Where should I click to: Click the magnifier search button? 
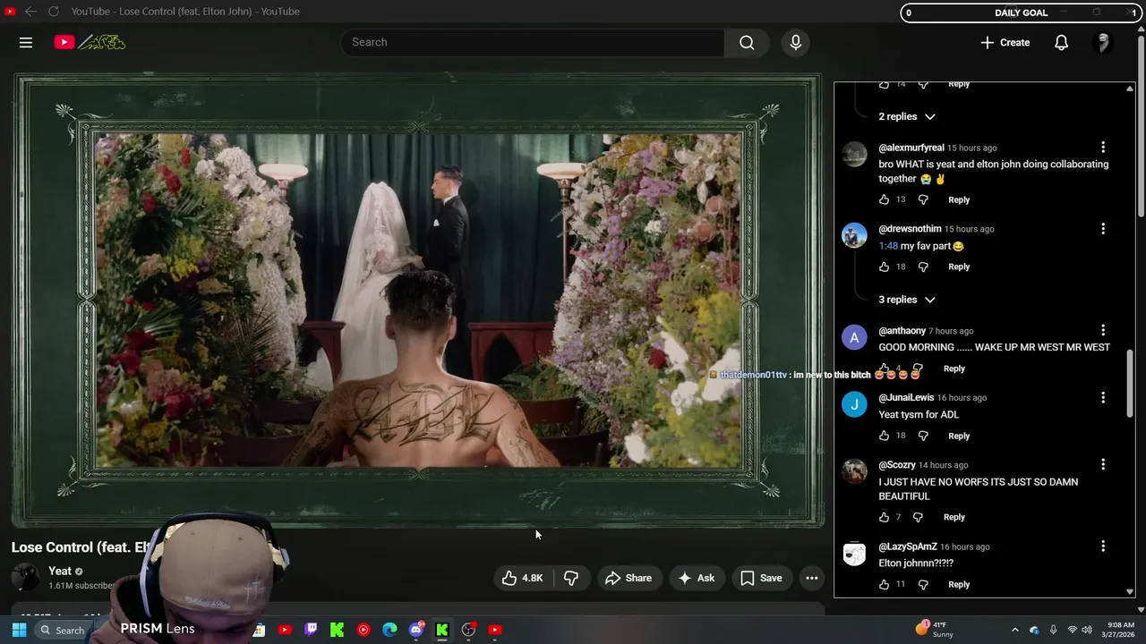pos(747,42)
